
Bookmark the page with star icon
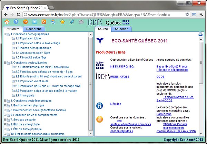click(x=187, y=15)
